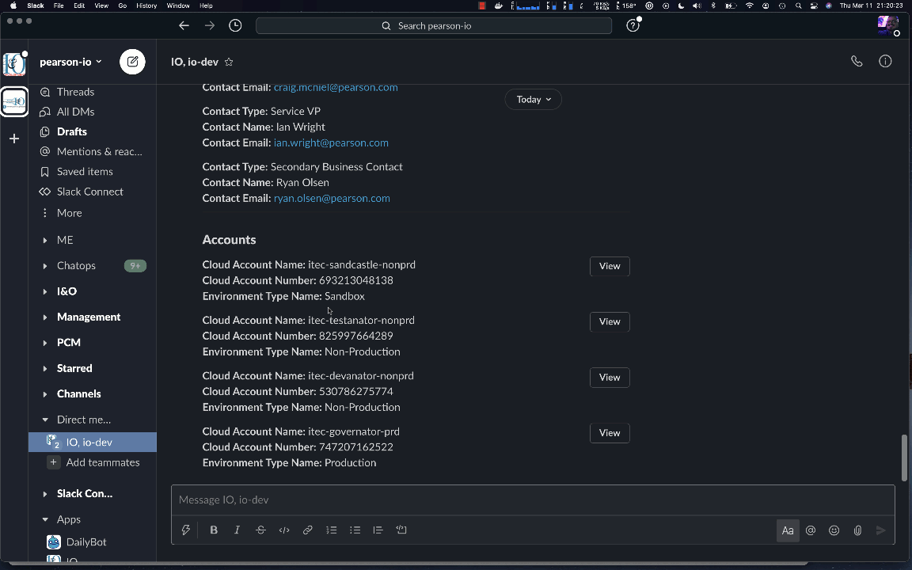Start a bulleted list
The width and height of the screenshot is (912, 570).
[x=355, y=530]
